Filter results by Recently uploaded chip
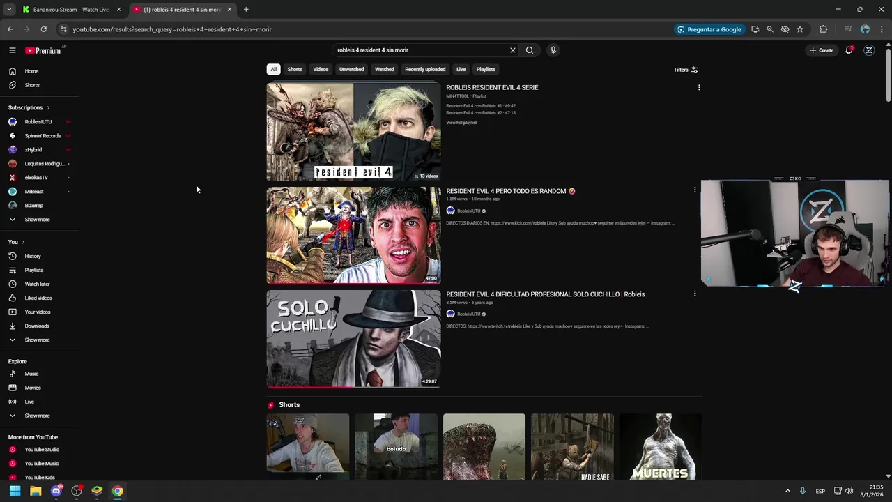 (425, 69)
